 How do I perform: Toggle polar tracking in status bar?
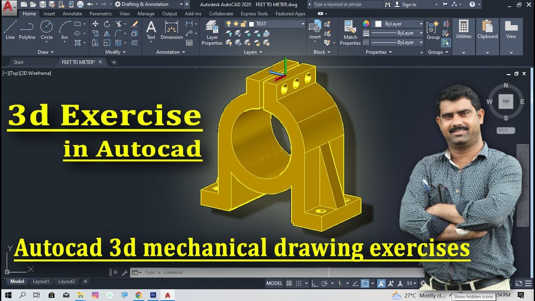coord(324,283)
